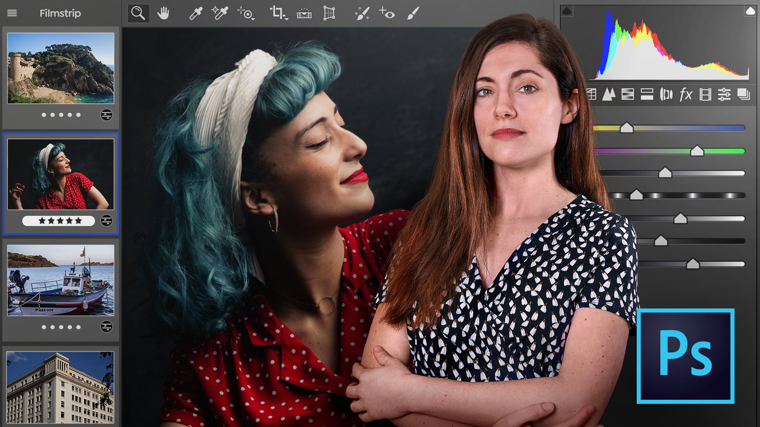Select the Color Sampler tool
This screenshot has height=427, width=760.
click(220, 13)
